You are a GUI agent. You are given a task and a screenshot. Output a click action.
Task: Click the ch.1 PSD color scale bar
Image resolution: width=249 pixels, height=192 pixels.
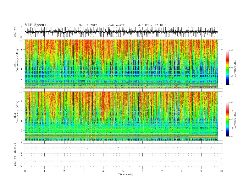(228, 68)
